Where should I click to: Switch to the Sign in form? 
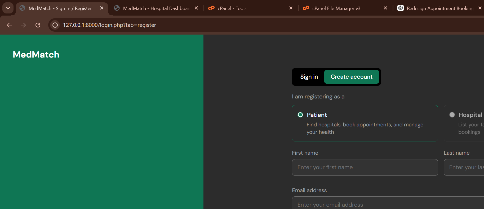pos(309,77)
